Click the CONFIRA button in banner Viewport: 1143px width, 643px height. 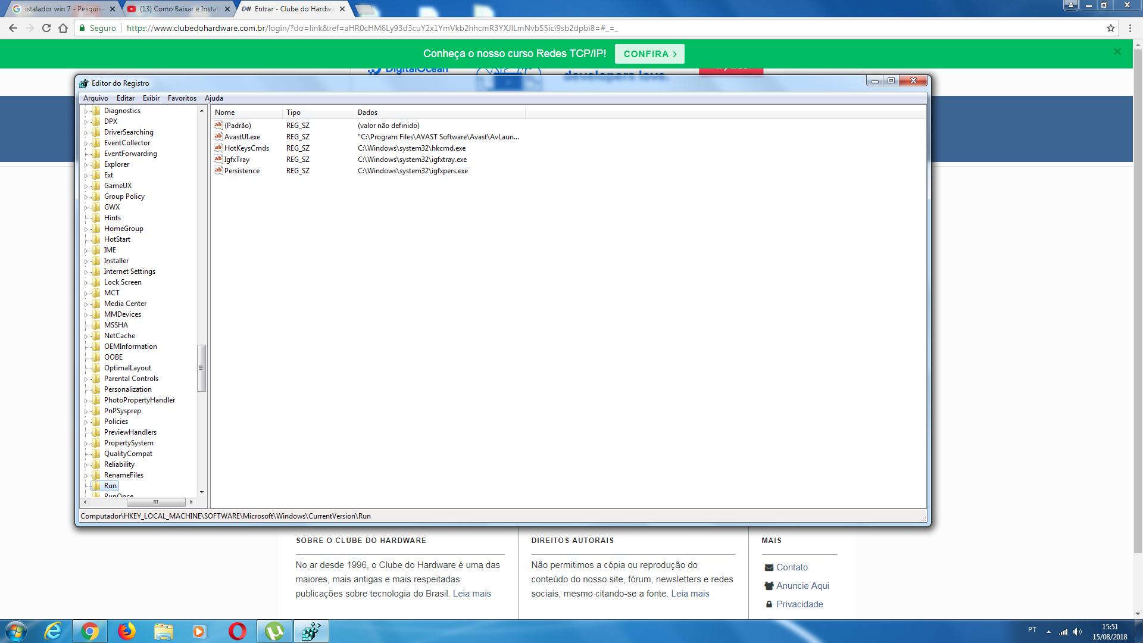(649, 54)
